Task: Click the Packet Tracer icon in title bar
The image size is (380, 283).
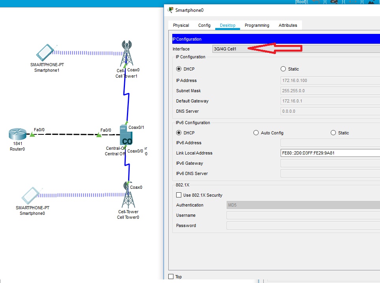Action: tap(170, 10)
